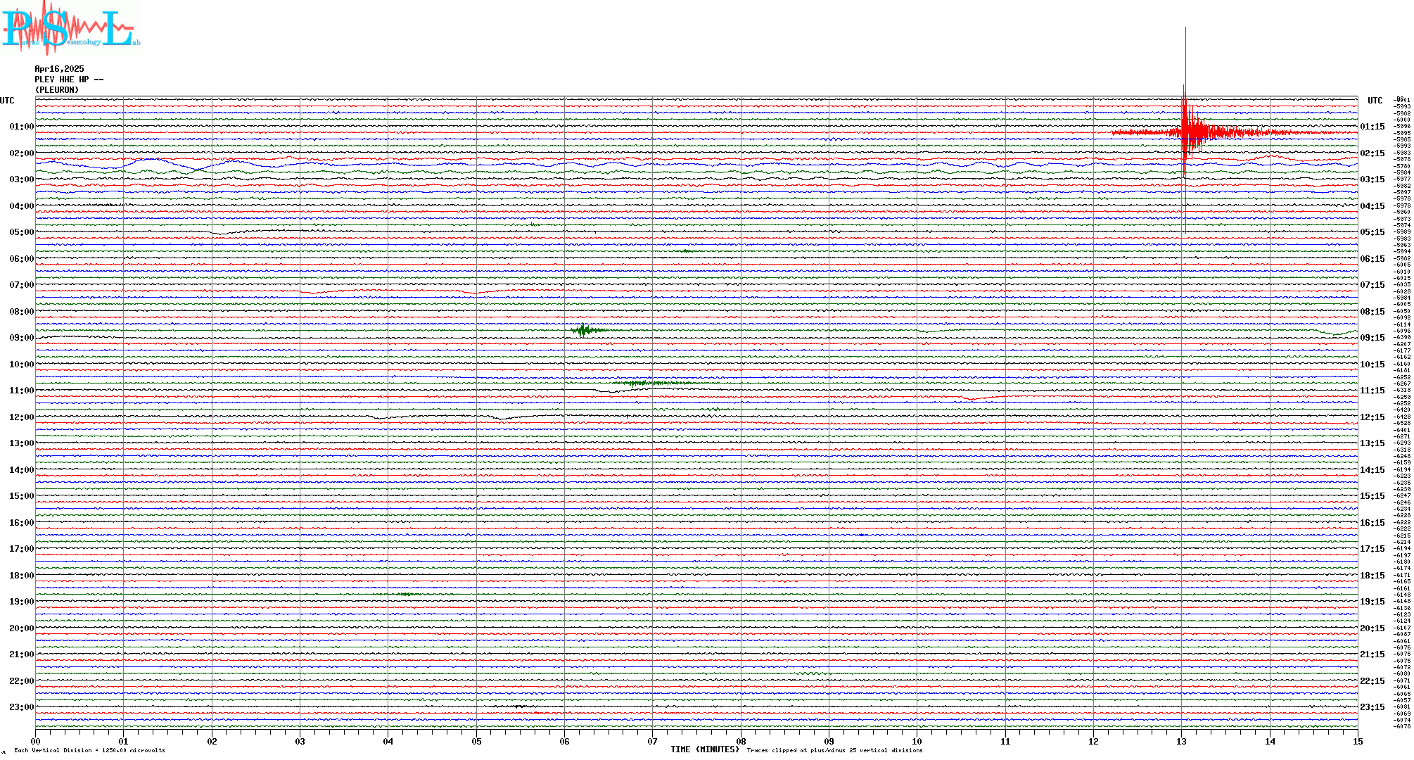The height and width of the screenshot is (760, 1414).
Task: Click the large red earthquake spike
Action: coord(1185,132)
